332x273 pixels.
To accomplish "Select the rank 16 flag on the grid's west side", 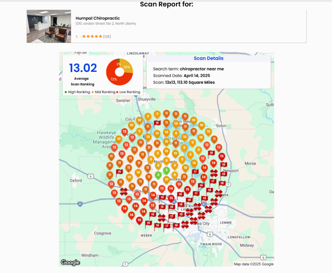I will pos(119,172).
